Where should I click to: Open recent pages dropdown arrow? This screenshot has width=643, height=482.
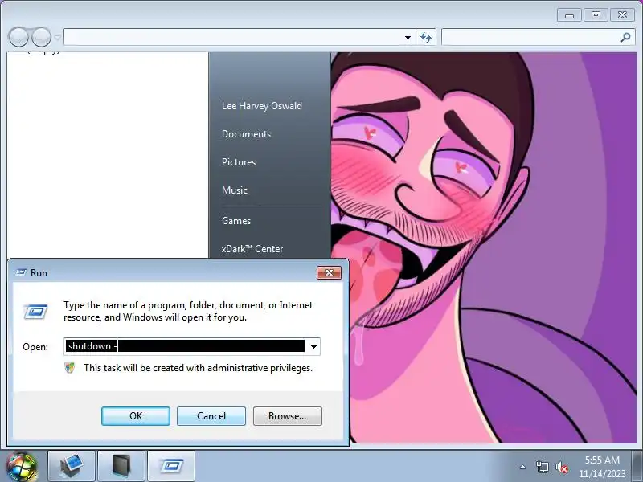tap(57, 38)
